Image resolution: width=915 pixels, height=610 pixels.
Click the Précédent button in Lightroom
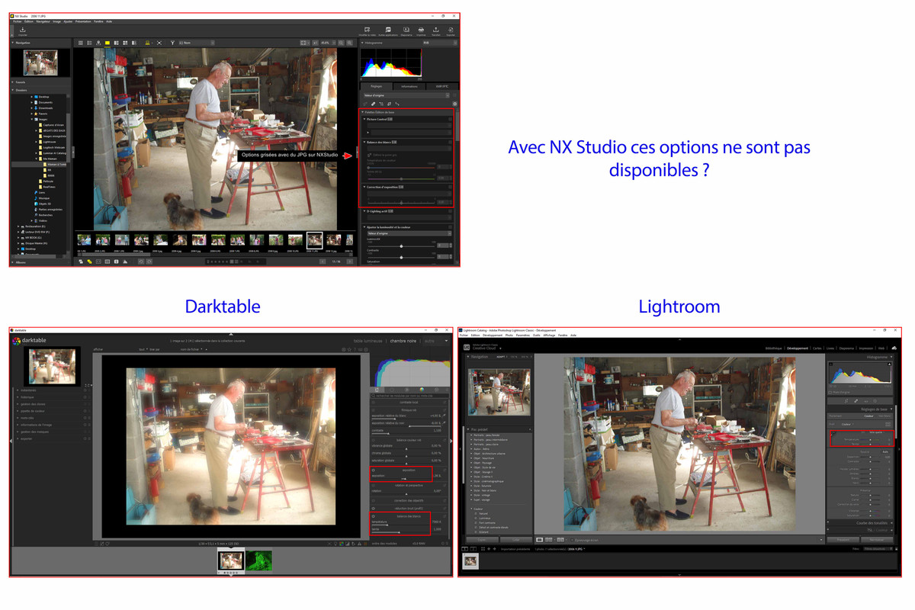844,540
